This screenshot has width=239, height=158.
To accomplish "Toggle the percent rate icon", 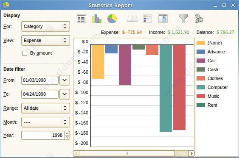I will pyautogui.click(x=163, y=19).
